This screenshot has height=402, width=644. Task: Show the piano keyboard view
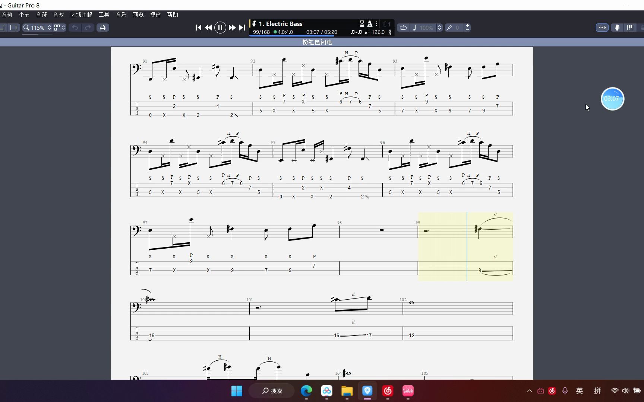pos(630,28)
